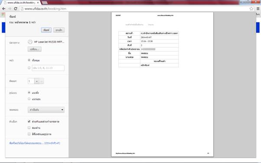Uncheck headers and footers checkbox
The width and height of the screenshot is (261, 163).
(x=29, y=121)
